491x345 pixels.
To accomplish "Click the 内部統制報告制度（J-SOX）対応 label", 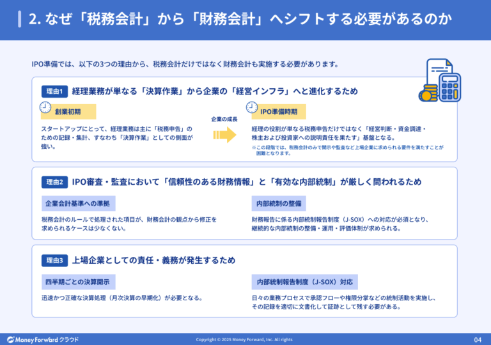I will (305, 282).
